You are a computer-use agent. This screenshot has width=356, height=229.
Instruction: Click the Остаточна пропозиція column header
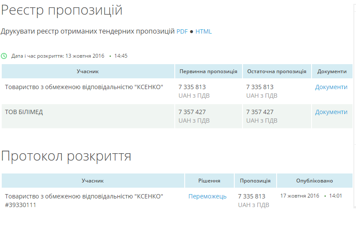[x=276, y=71]
